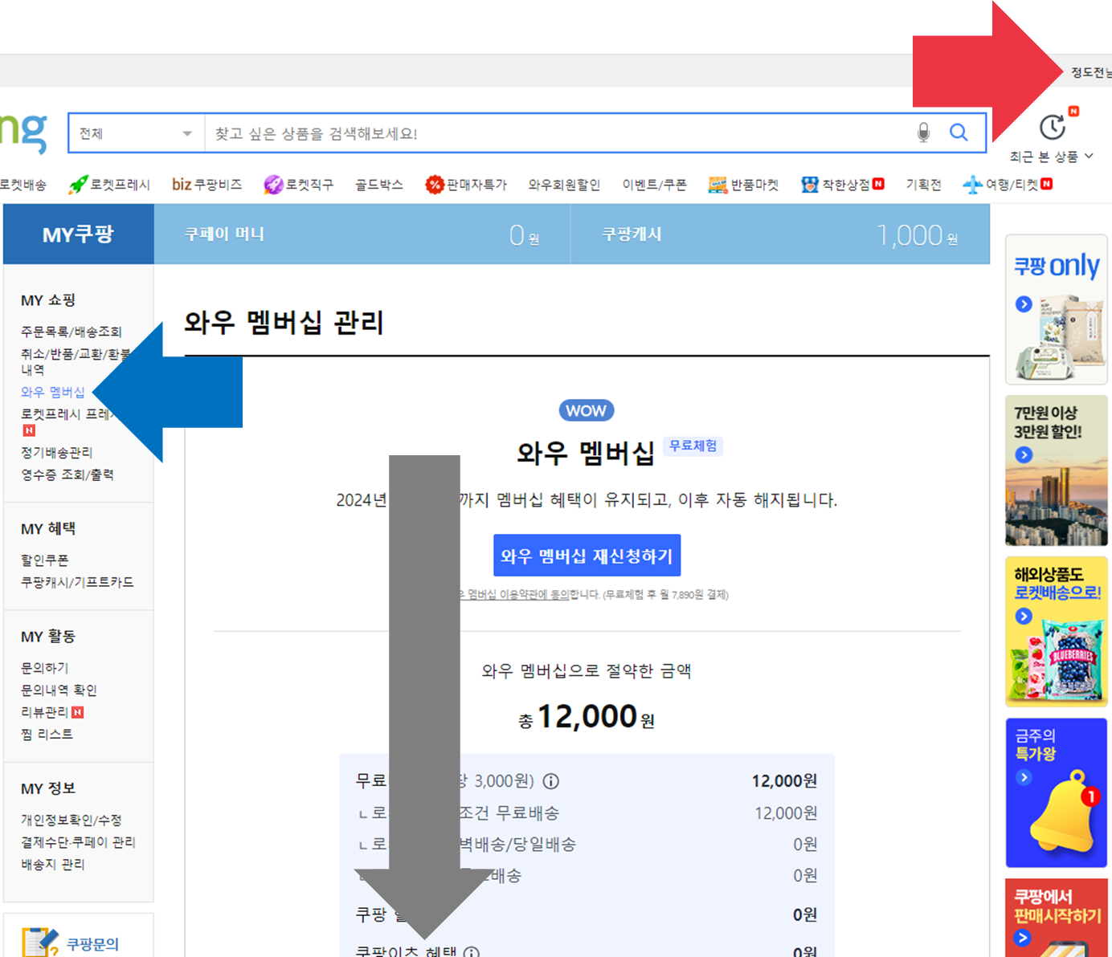Click the percent badge icon beside 판매자특가
The width and height of the screenshot is (1112, 957).
click(435, 185)
